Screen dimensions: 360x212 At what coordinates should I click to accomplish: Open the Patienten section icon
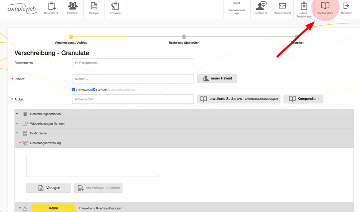(x=72, y=8)
